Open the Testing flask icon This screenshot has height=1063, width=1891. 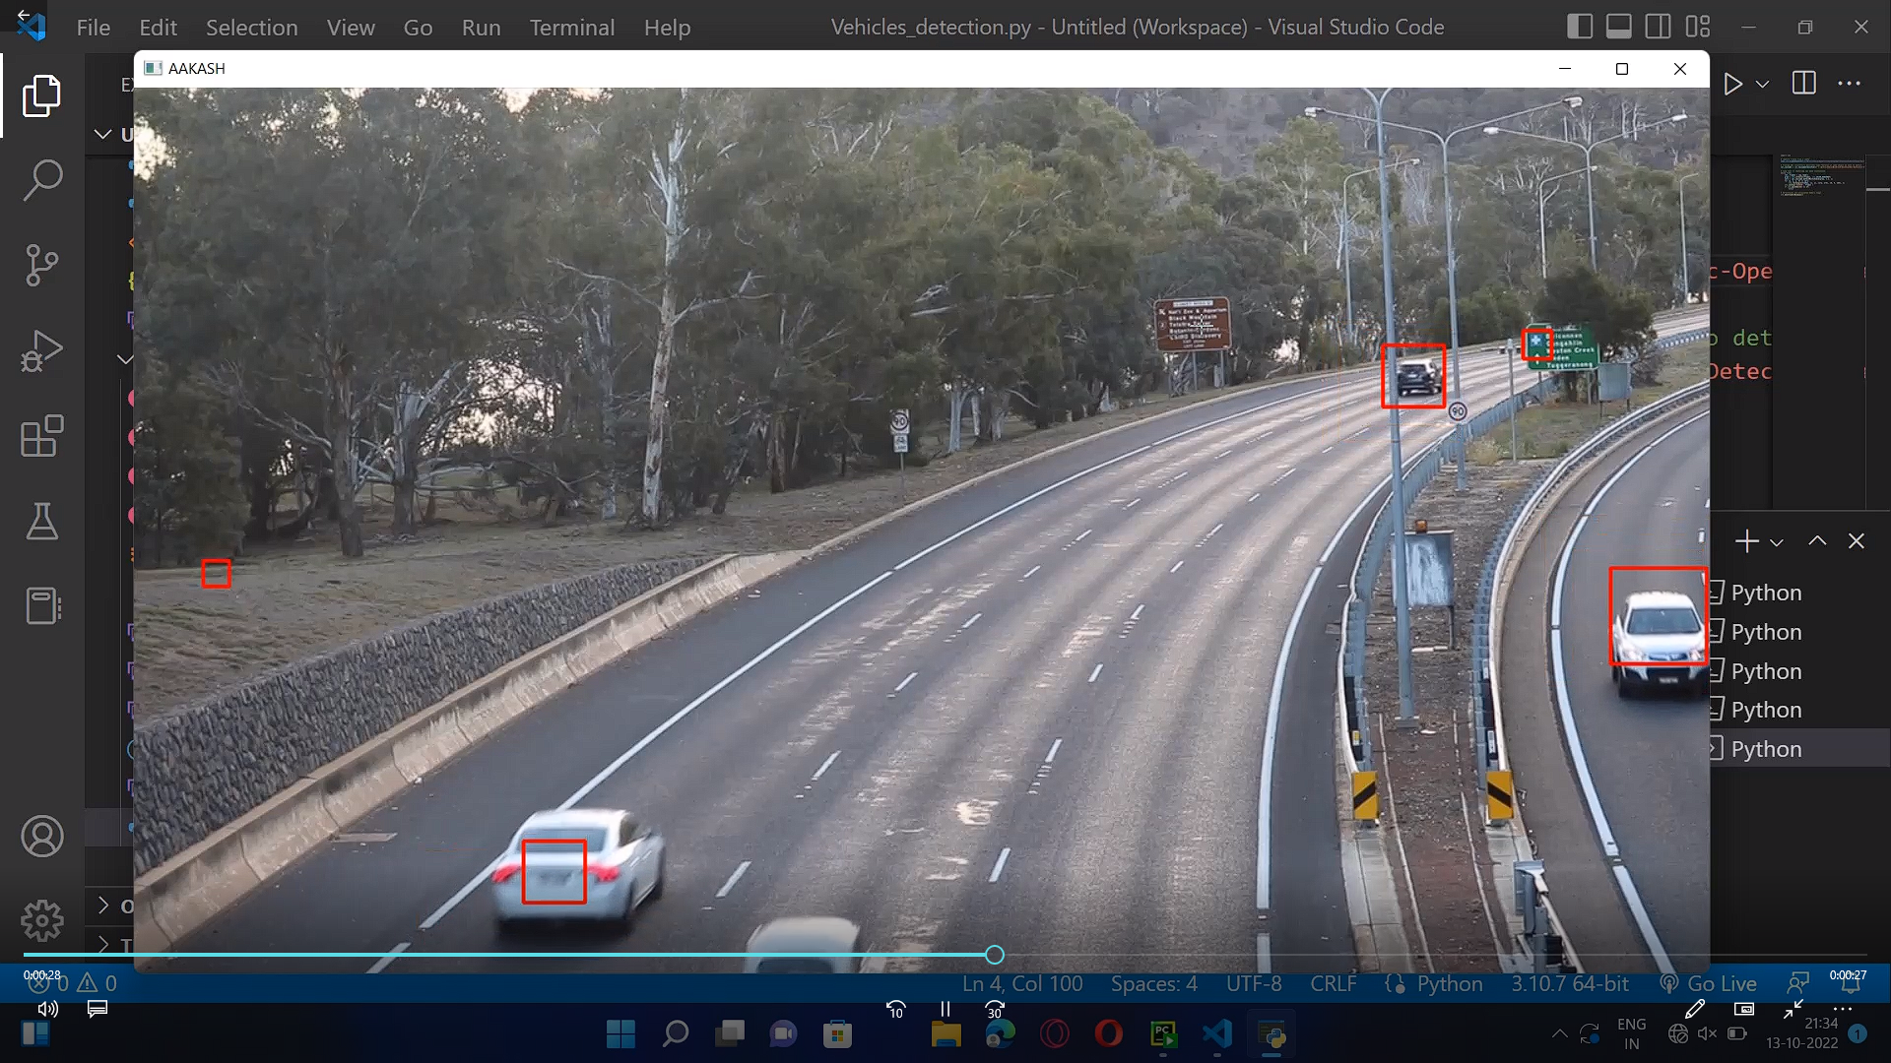point(41,521)
